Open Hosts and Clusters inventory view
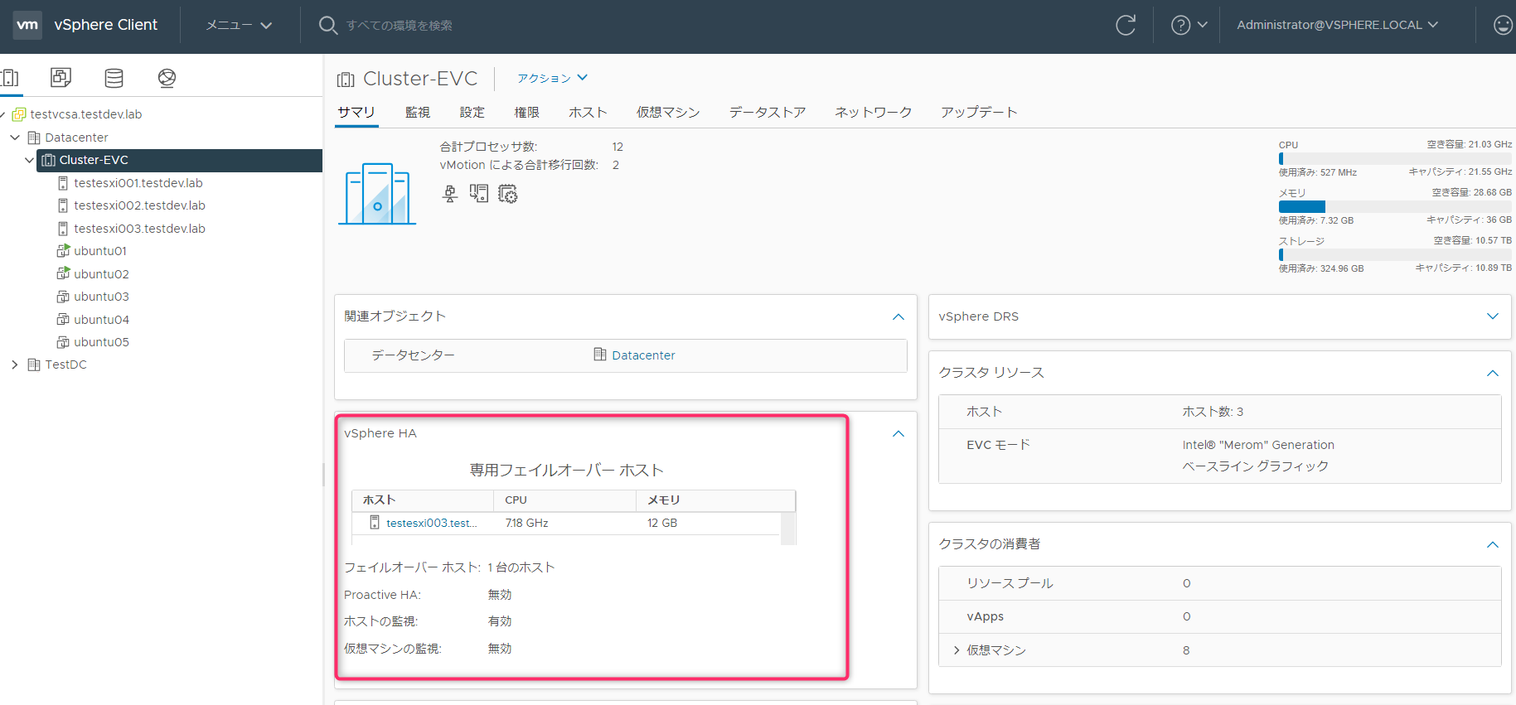1516x705 pixels. (10, 78)
